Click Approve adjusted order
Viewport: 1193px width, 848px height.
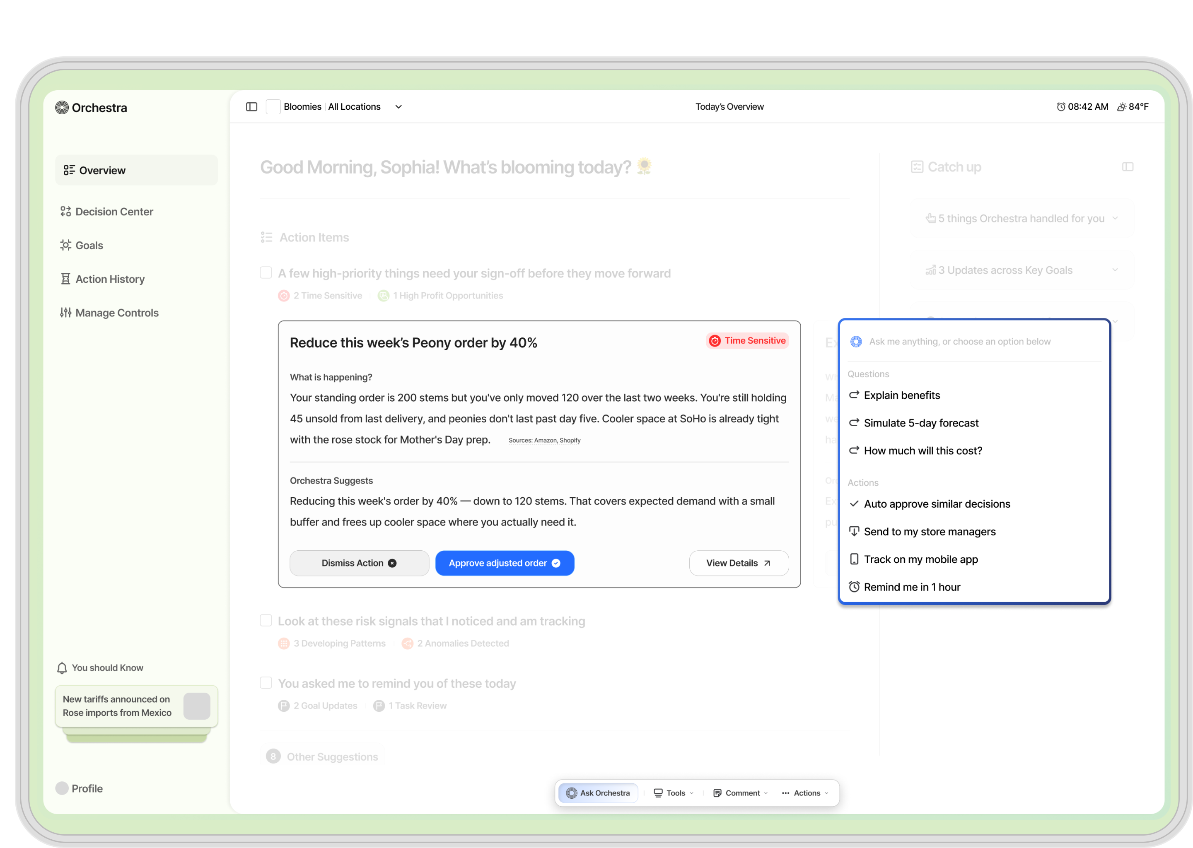click(x=505, y=563)
